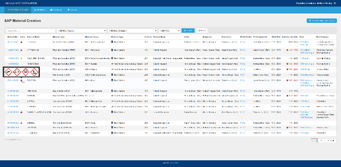341x167 pixels.
Task: Sort by Material Name column header
Action: pyautogui.click(x=33, y=37)
